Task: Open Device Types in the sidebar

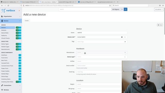Action: [x=5, y=44]
